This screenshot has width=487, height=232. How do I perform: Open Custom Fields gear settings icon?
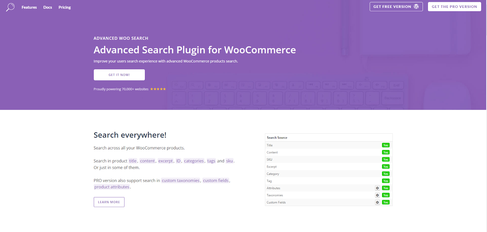(377, 202)
